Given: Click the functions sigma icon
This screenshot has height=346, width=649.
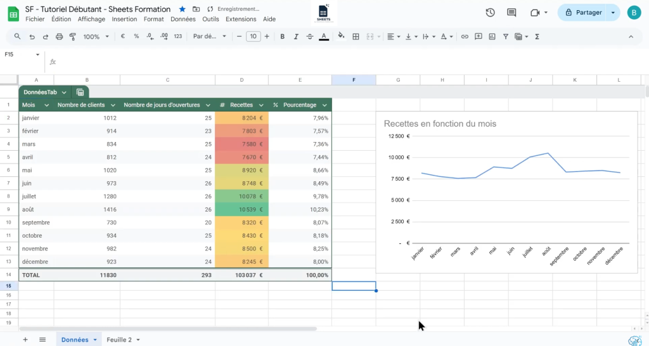Looking at the screenshot, I should [x=537, y=36].
